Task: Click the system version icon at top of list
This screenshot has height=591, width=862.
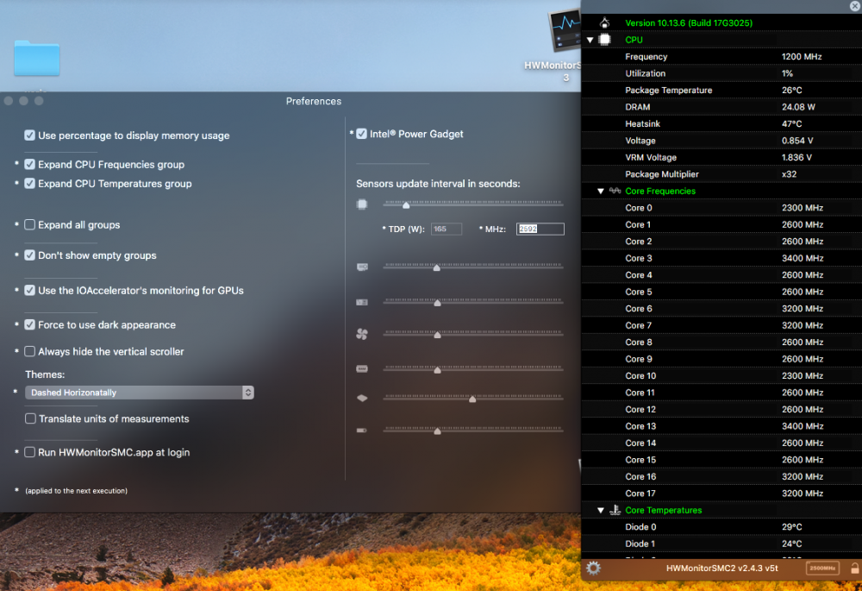Action: click(x=605, y=22)
